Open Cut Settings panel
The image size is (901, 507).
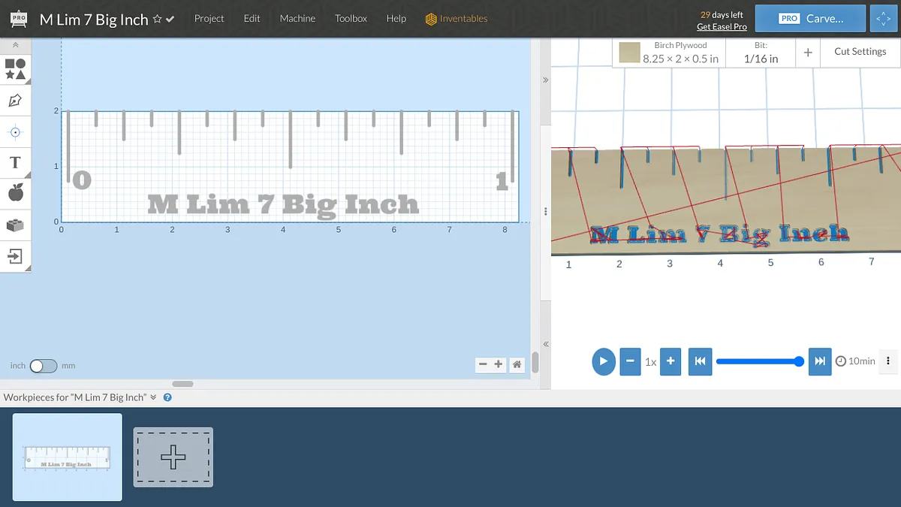point(860,52)
